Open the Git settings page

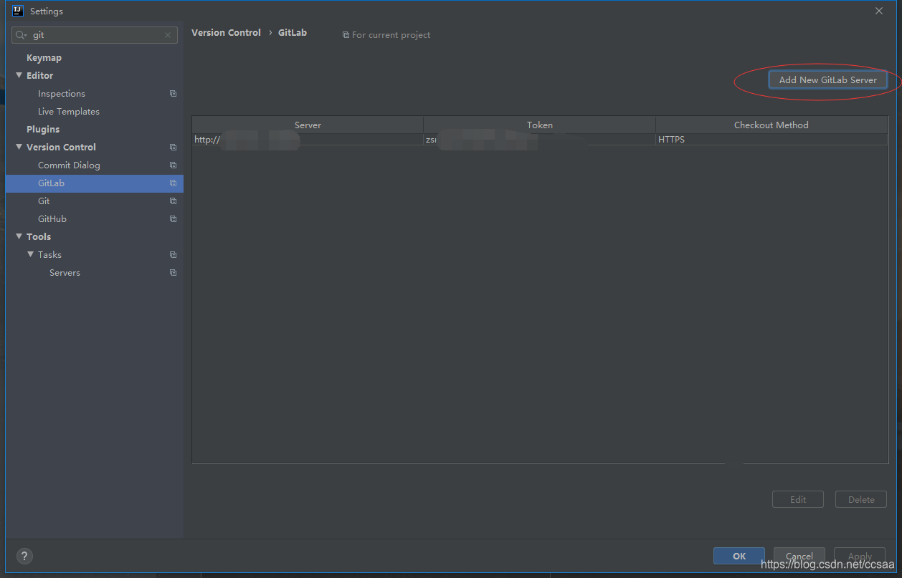(x=44, y=201)
